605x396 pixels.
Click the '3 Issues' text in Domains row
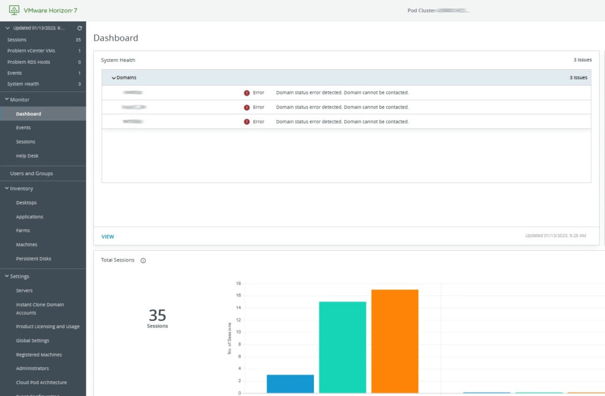click(578, 78)
